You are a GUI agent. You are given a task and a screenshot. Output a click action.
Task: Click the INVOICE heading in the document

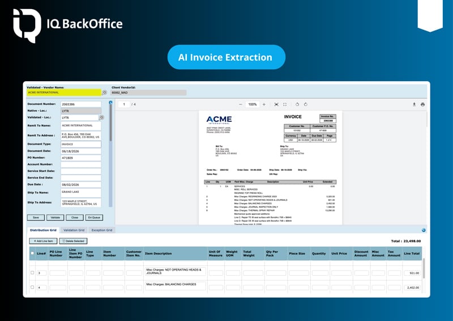click(293, 117)
